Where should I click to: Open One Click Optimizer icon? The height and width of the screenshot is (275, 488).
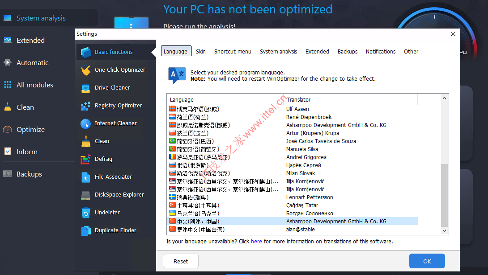tap(86, 70)
